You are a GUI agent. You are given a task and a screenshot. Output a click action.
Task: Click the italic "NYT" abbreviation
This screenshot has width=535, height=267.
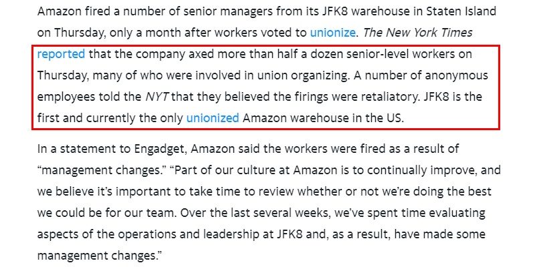pos(158,97)
